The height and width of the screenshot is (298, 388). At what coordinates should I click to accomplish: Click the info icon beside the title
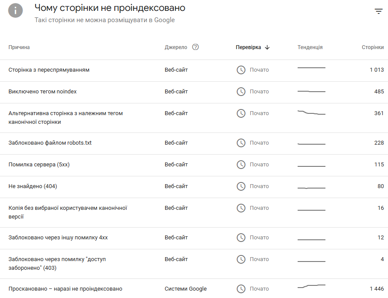[x=16, y=10]
